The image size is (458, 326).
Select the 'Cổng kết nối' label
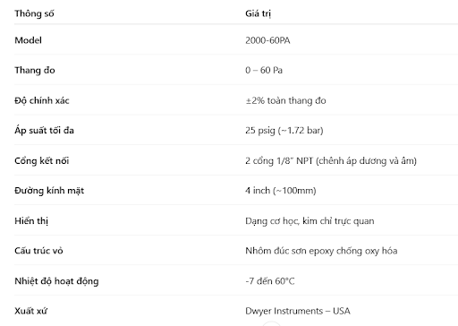pos(42,160)
